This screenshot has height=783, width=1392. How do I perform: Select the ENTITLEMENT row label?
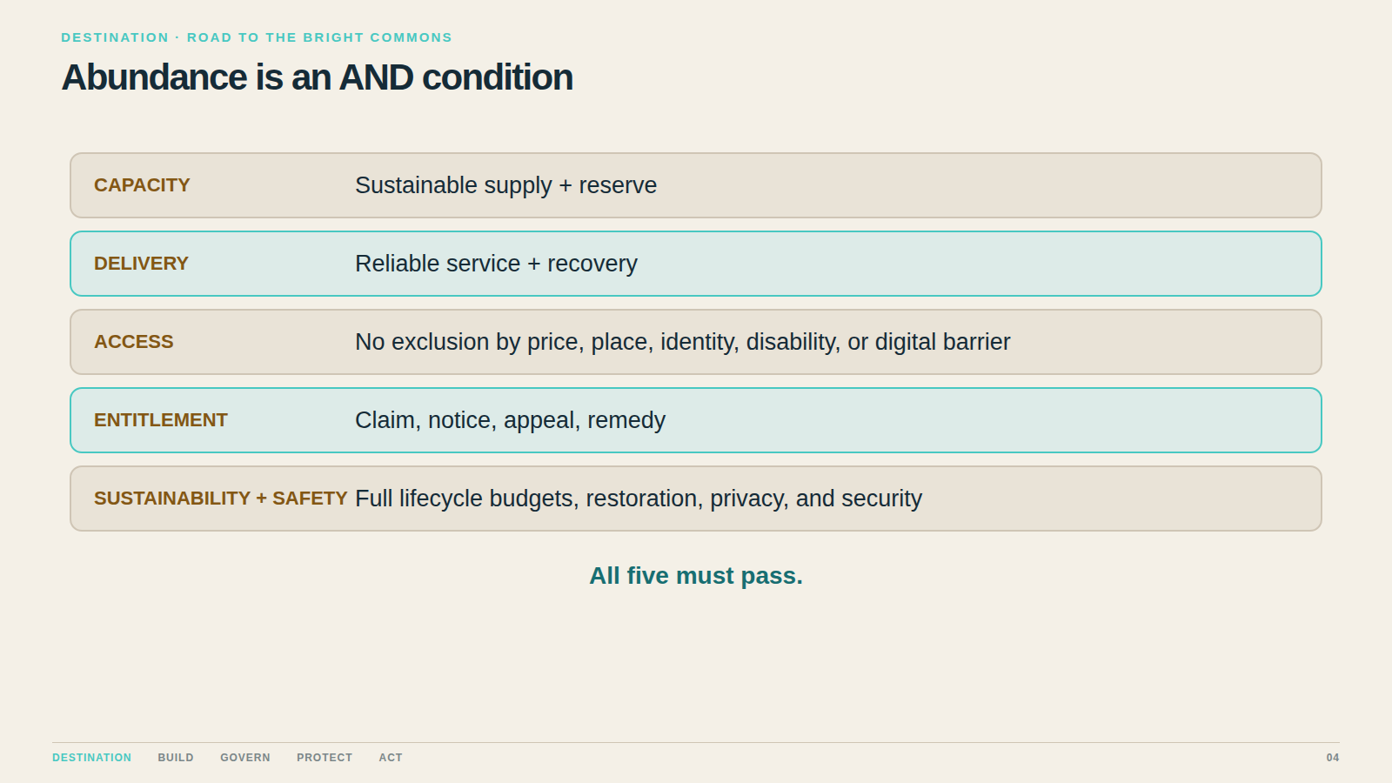[161, 420]
